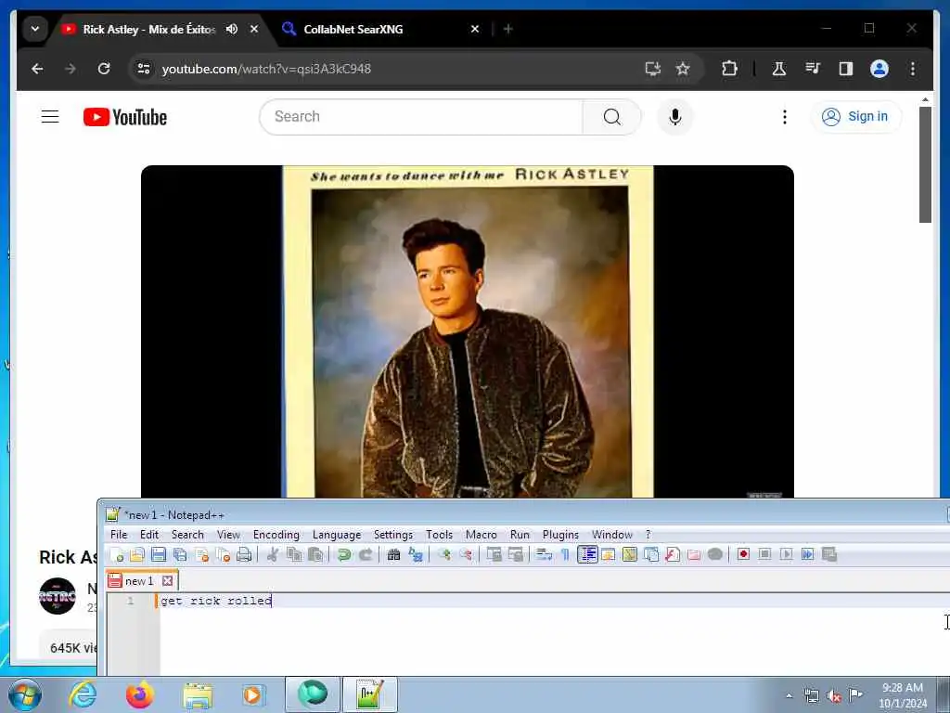This screenshot has height=713, width=950.
Task: Open the Macro menu in Notepad++
Action: tap(481, 534)
